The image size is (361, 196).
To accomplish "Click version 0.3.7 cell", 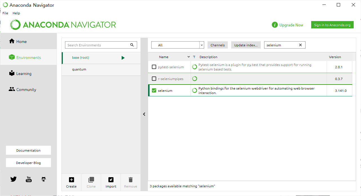I will click(x=339, y=79).
